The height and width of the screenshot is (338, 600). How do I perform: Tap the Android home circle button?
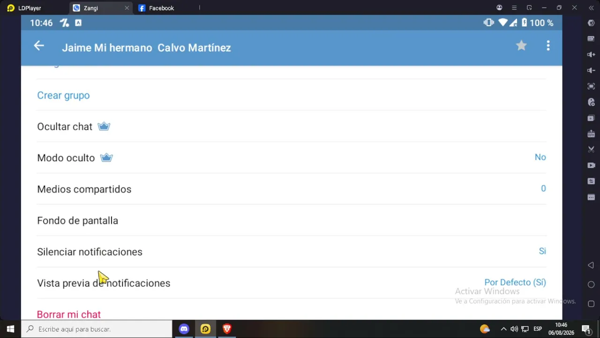(x=591, y=284)
